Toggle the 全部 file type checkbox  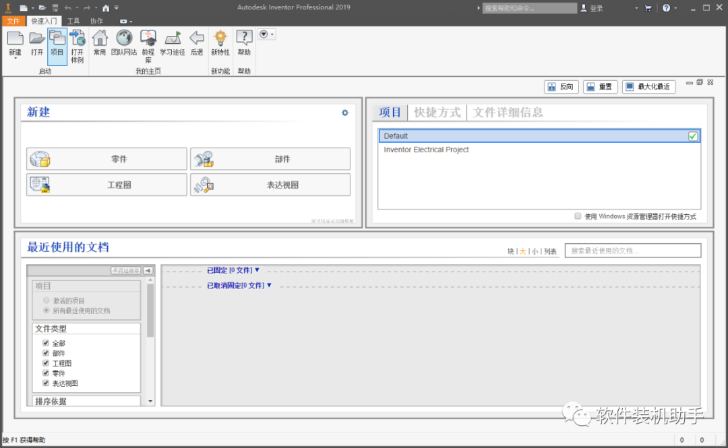coord(46,343)
